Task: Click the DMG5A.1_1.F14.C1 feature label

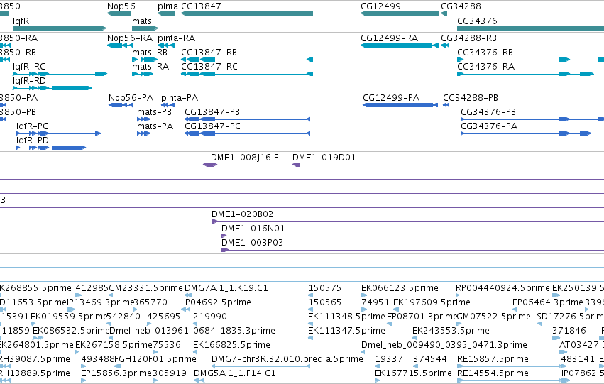Action: point(235,373)
